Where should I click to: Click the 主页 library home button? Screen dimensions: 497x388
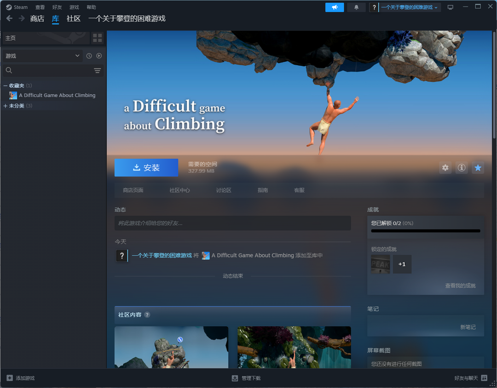pyautogui.click(x=46, y=38)
